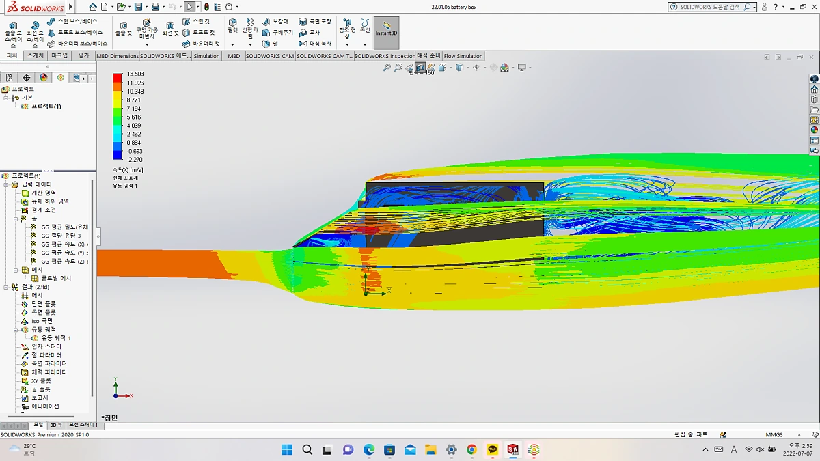Click the Save icon in the title toolbar
Viewport: 820px width, 461px height.
pos(138,7)
